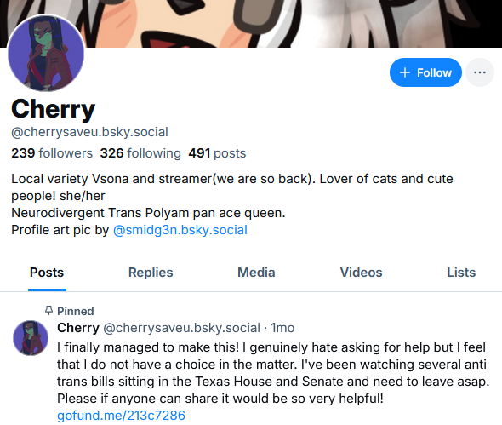This screenshot has height=425, width=502.
Task: Click the @cherrysaveu.bsky.social handle in post
Action: tap(181, 328)
